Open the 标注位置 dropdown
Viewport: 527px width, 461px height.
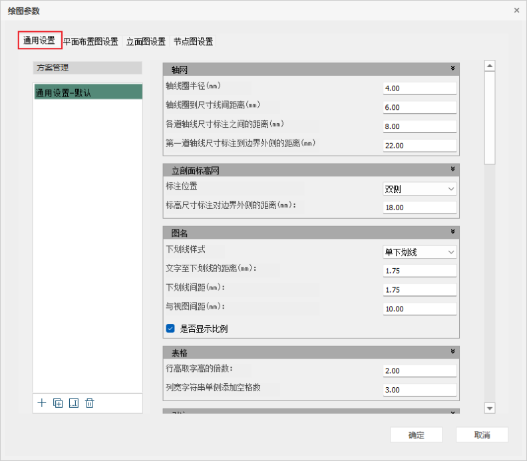420,189
